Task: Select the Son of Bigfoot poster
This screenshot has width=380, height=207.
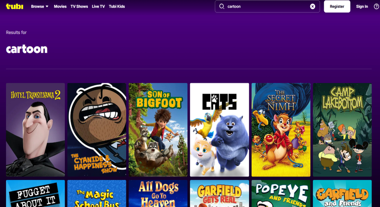Action: [x=158, y=130]
